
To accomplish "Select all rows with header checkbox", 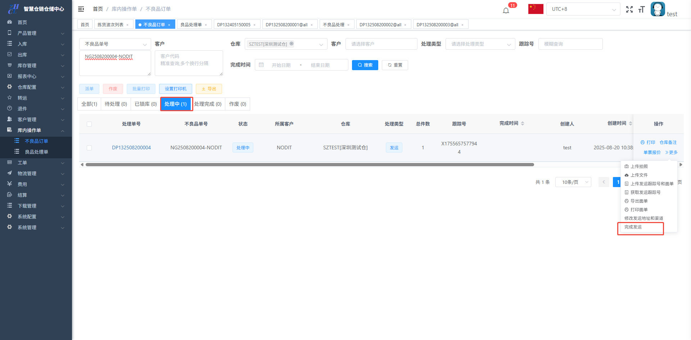I will 89,124.
